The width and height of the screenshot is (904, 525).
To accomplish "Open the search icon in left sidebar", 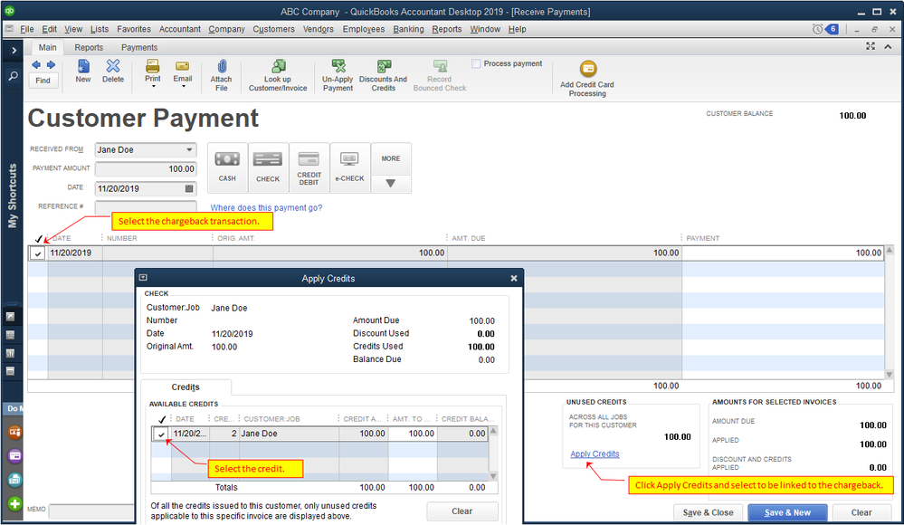I will [x=14, y=76].
